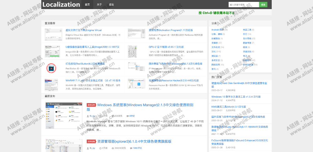Viewport: 313px width, 152px height.
Task: Open the 检测 category
Action: [245, 47]
